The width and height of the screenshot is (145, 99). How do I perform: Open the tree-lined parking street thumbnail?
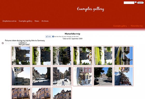[103, 76]
